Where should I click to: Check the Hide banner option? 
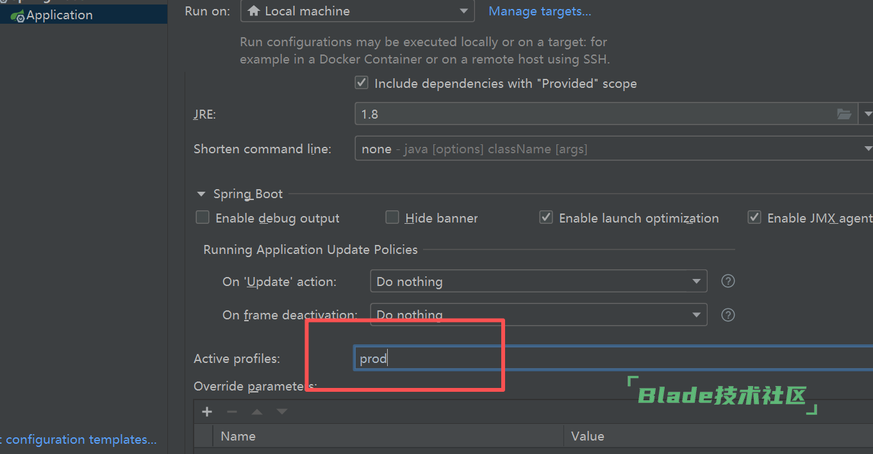point(392,218)
